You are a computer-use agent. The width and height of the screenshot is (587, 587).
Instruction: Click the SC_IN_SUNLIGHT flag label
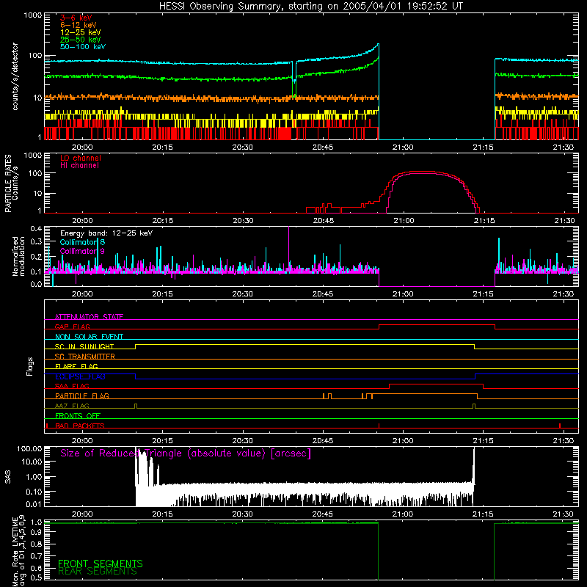click(x=84, y=346)
